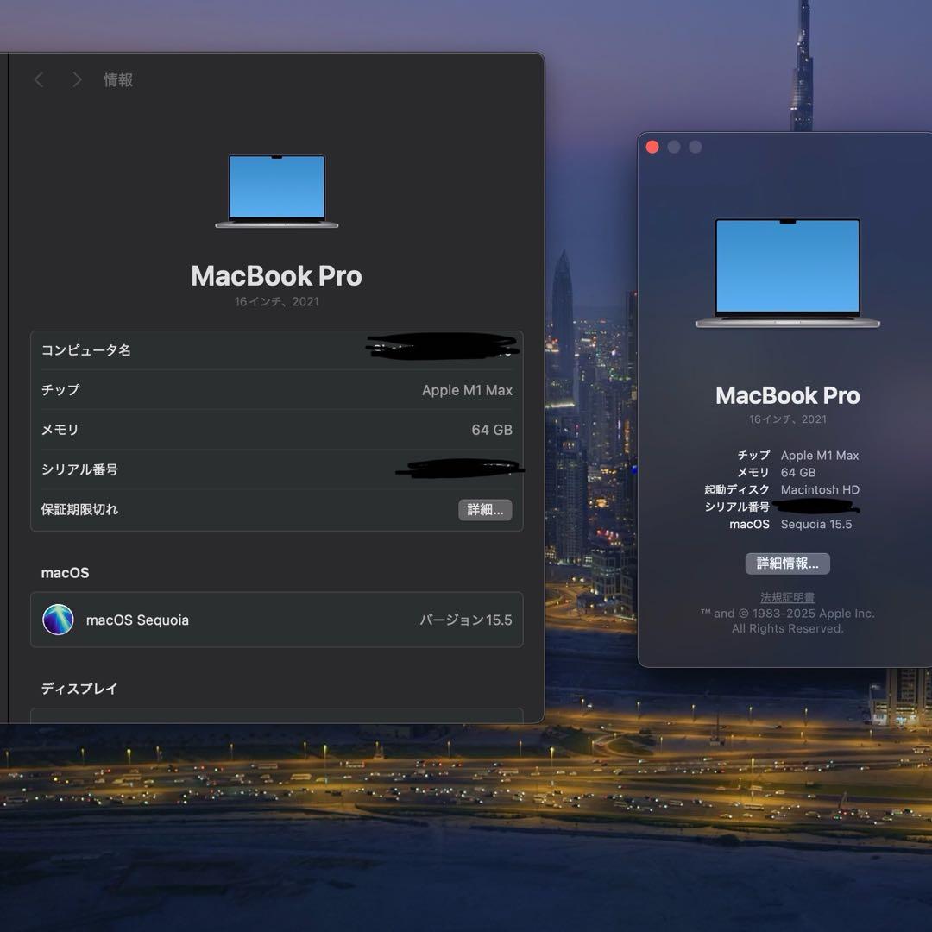Click the back navigation chevron
The image size is (932, 932).
click(38, 79)
